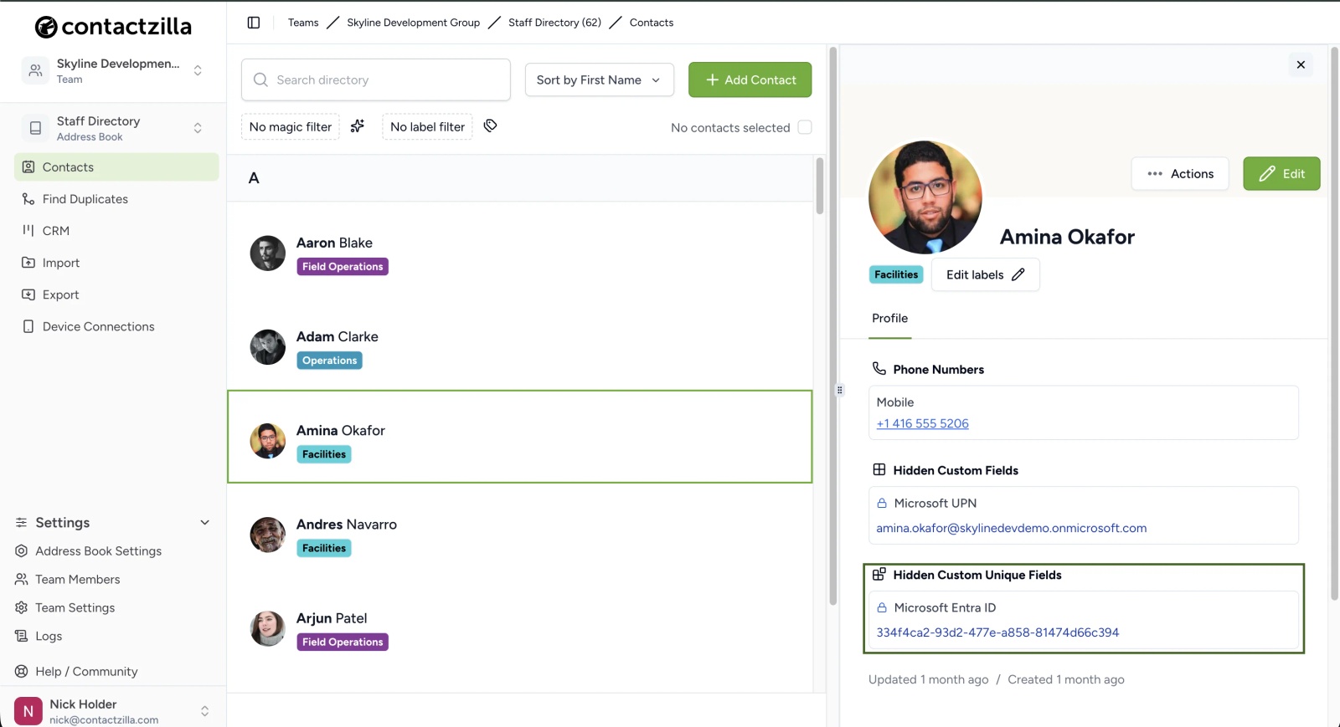Toggle the sidebar panel icon
The image size is (1340, 727).
click(x=254, y=23)
